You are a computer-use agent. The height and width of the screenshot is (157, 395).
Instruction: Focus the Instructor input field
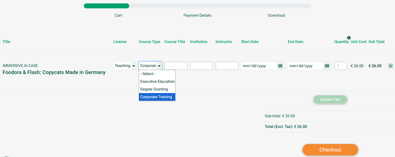[227, 66]
